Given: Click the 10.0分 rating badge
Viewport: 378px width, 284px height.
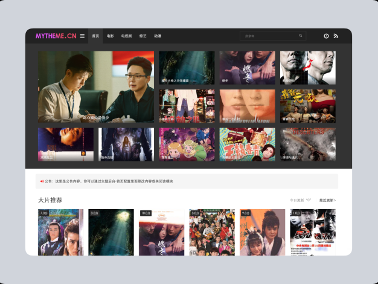Looking at the screenshot, I should click(146, 213).
